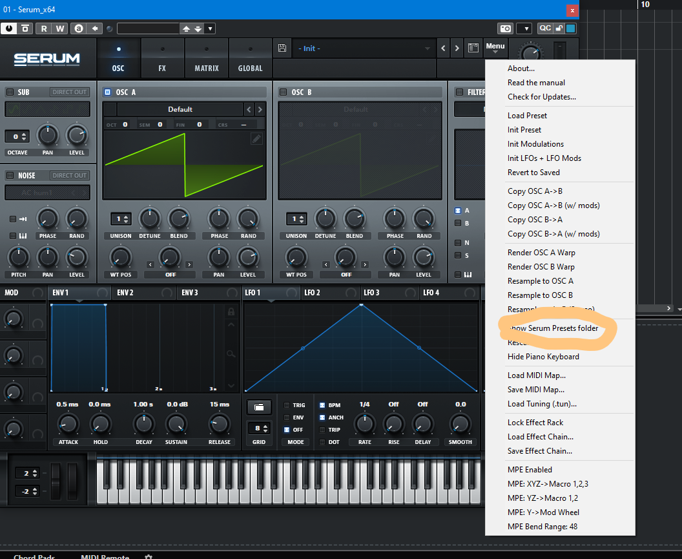Open the dropdown next to camera icon
The height and width of the screenshot is (559, 682).
pos(524,28)
